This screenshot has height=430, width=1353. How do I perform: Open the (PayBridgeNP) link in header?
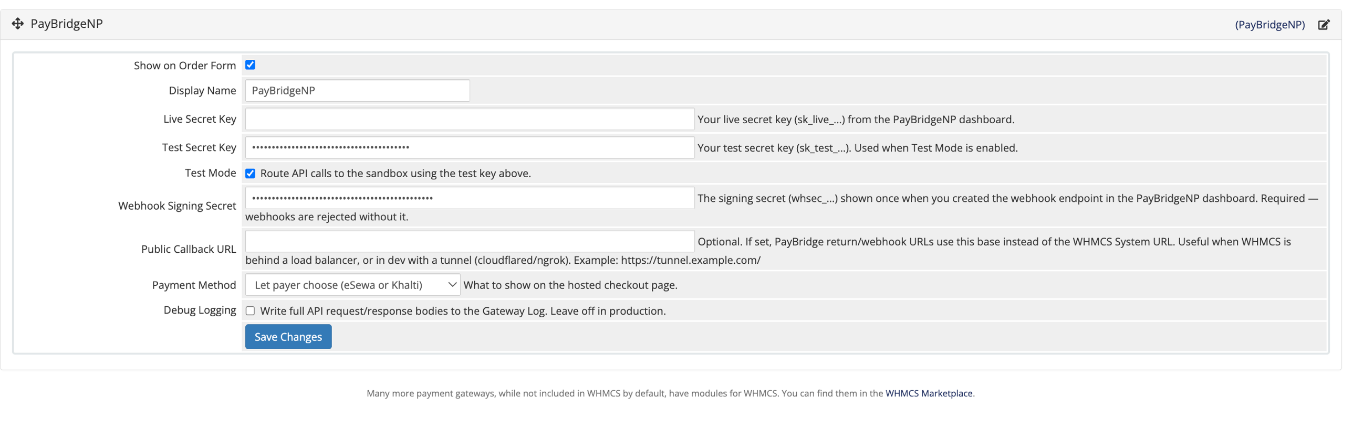click(x=1269, y=25)
